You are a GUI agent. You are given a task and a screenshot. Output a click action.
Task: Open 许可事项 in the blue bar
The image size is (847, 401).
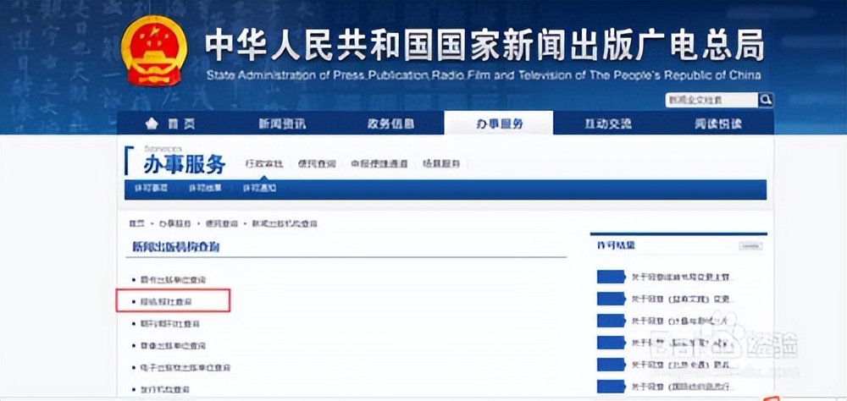click(x=151, y=189)
